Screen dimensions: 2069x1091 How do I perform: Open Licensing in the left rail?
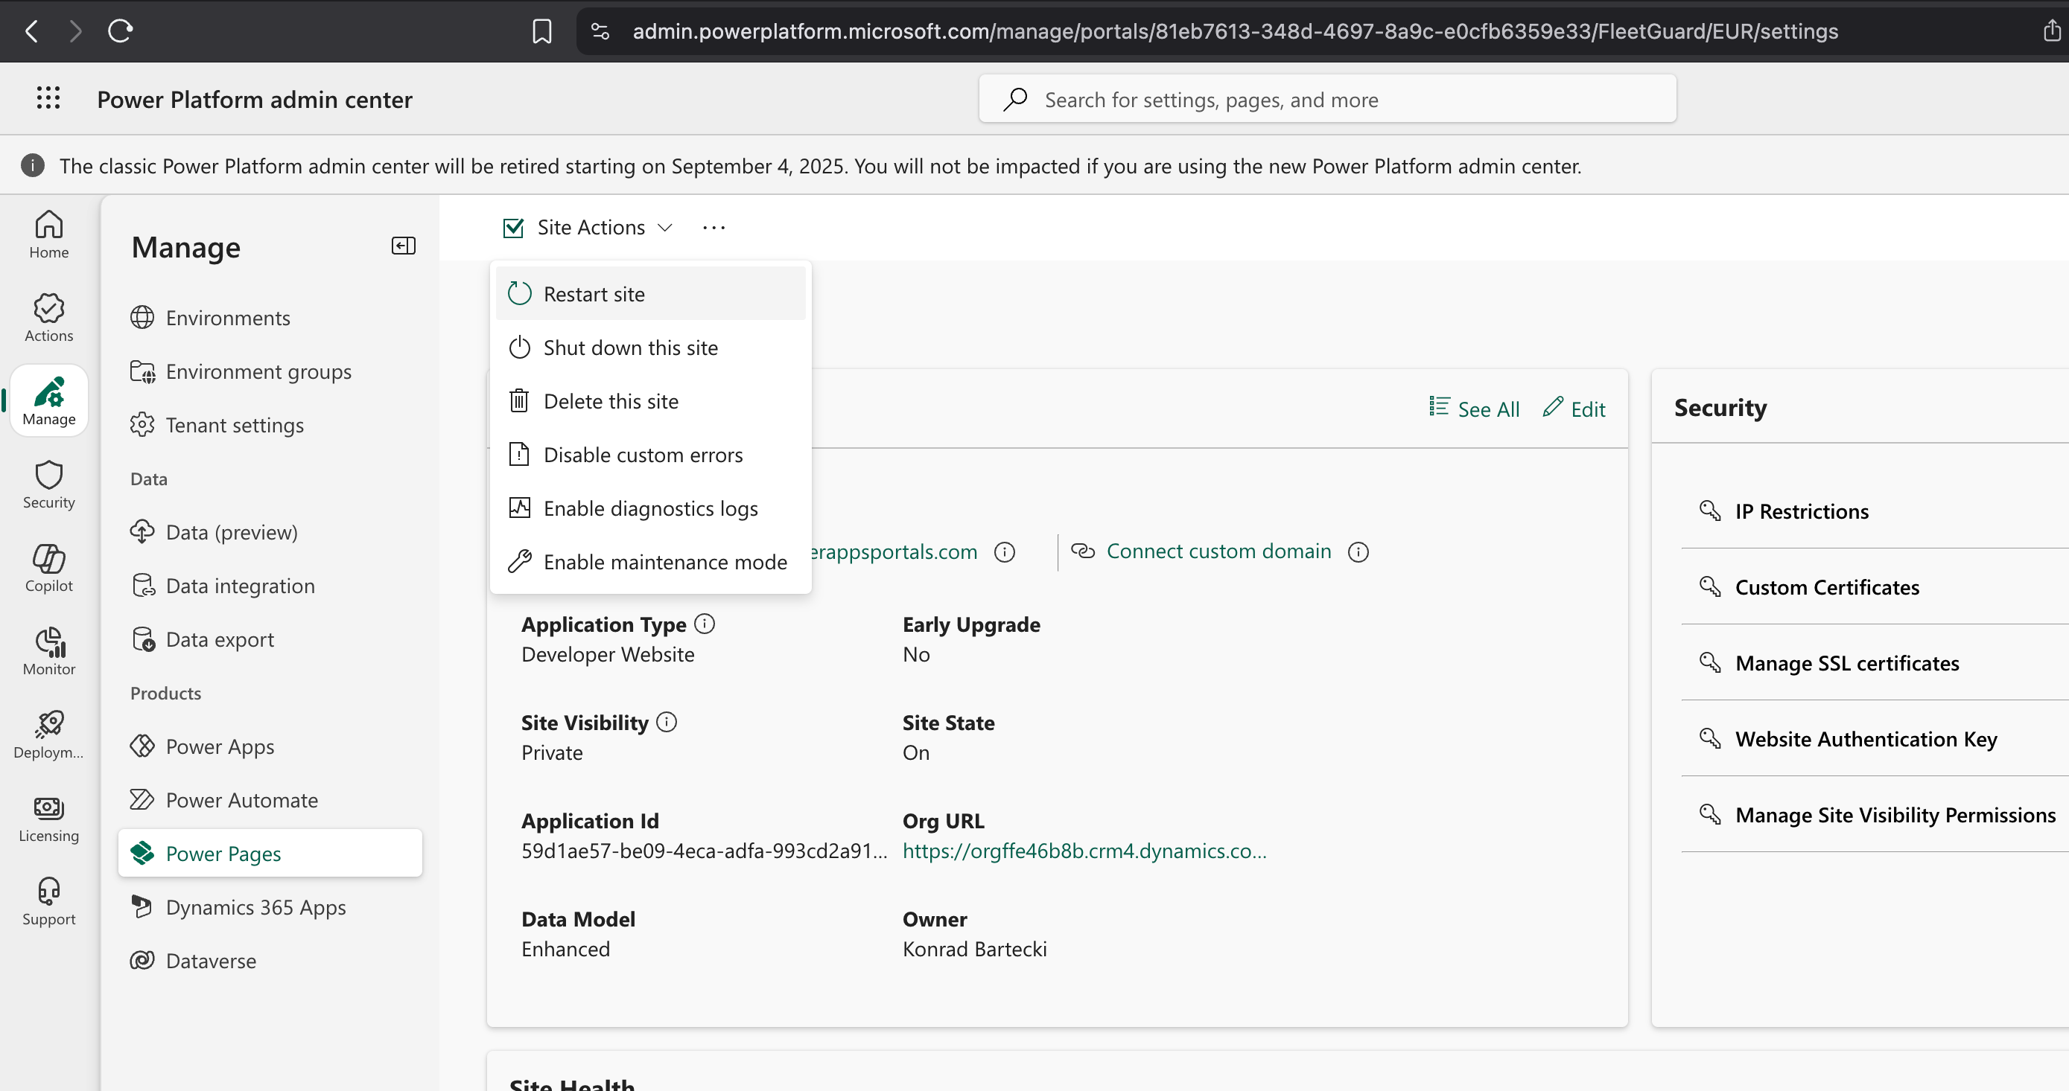point(49,818)
